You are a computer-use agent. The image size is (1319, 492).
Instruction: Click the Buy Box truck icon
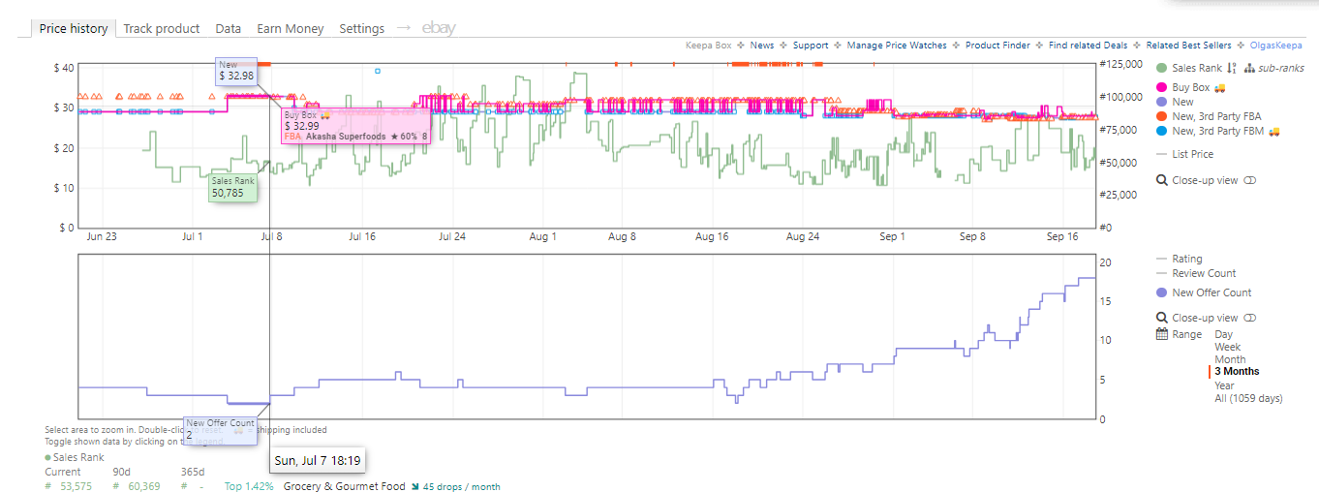(1219, 87)
